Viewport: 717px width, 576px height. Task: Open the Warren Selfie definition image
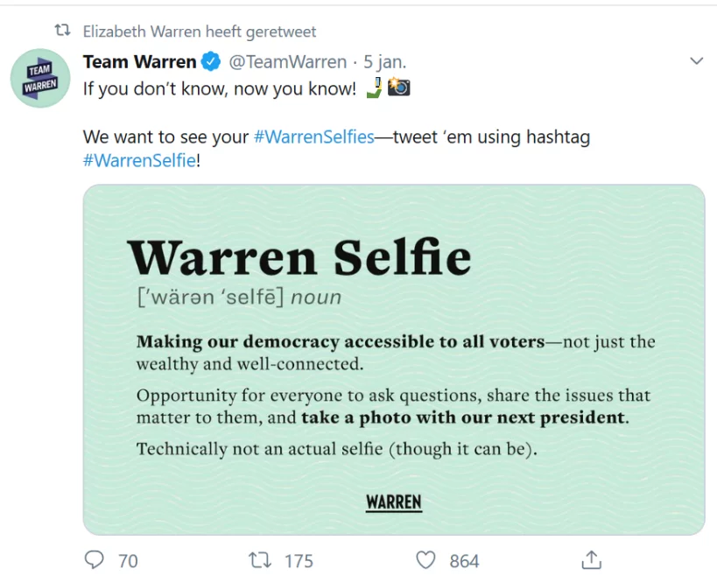[x=394, y=359]
